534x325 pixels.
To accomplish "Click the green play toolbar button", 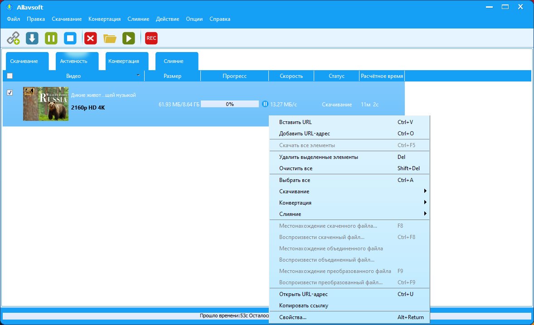I will (129, 38).
